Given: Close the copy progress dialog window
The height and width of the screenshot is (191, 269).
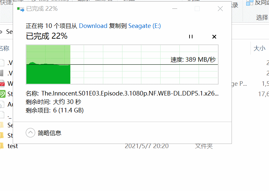Looking at the screenshot, I should (220, 8).
